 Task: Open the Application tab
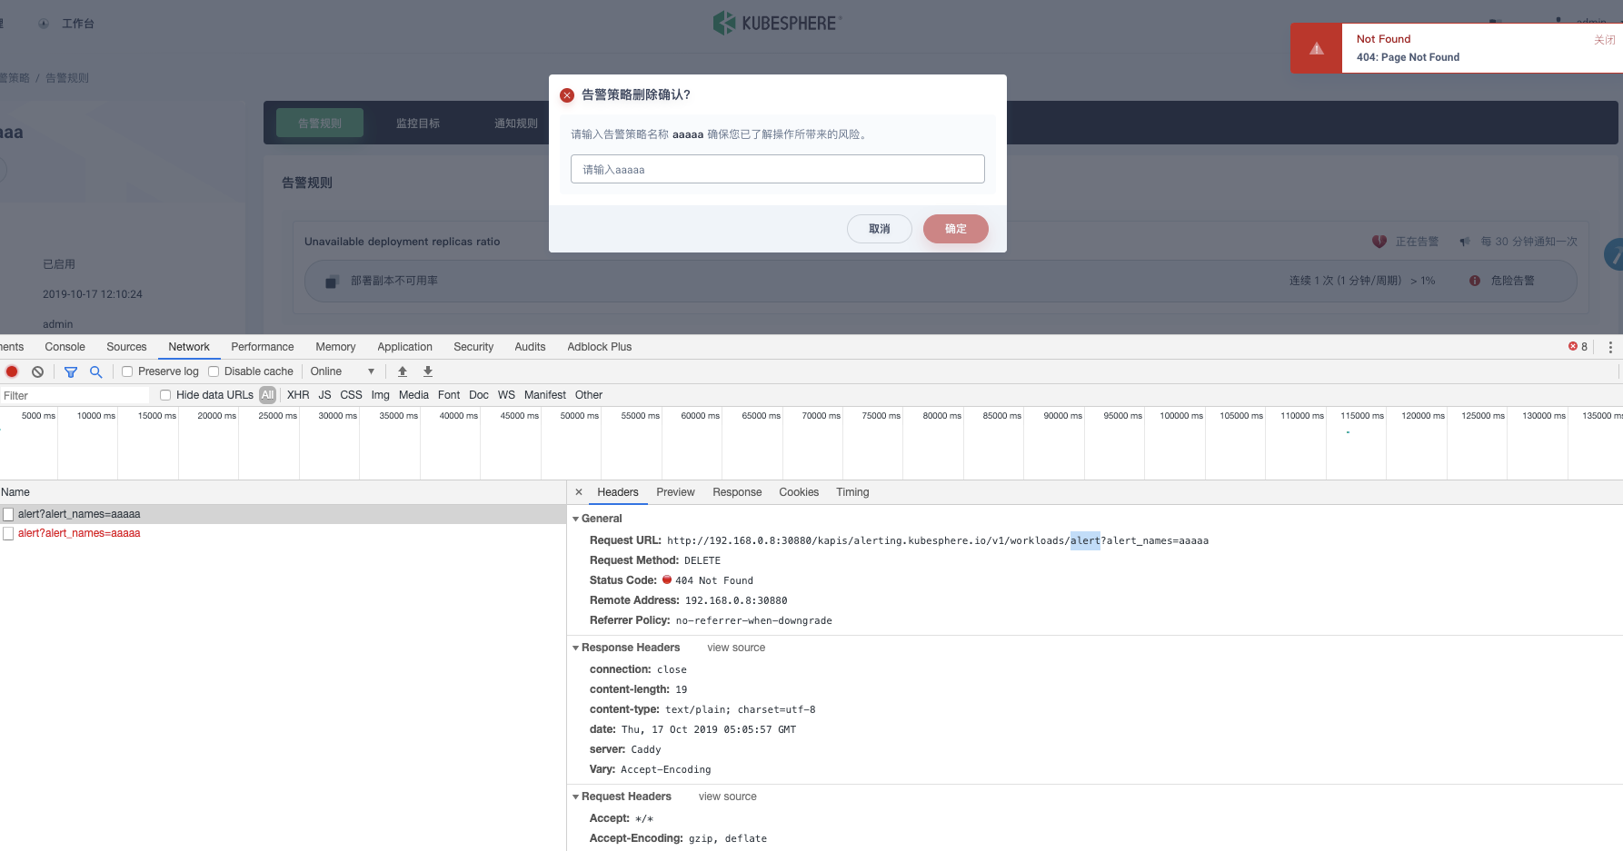[x=405, y=347]
